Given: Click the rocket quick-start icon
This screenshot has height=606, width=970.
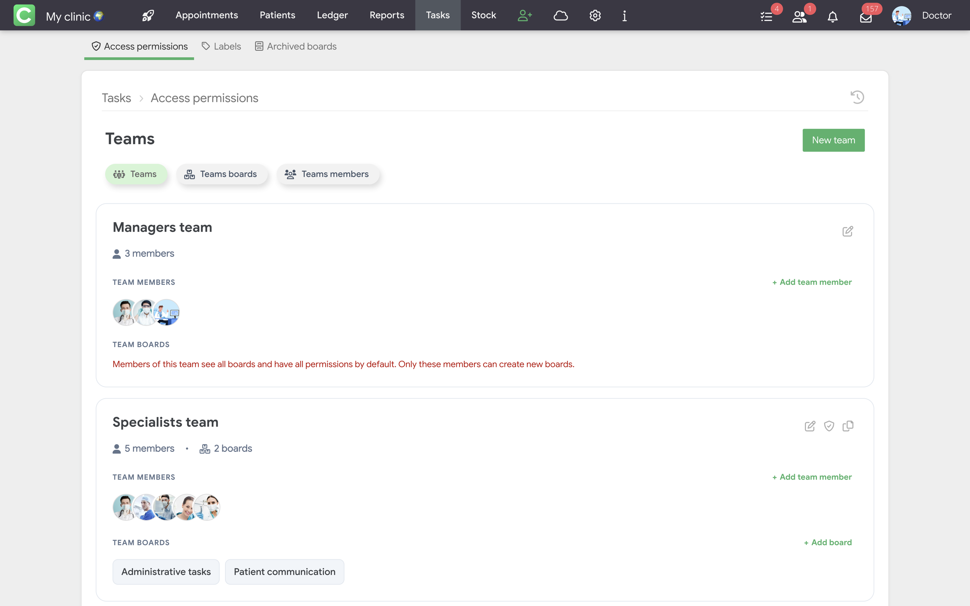Looking at the screenshot, I should click(x=148, y=15).
